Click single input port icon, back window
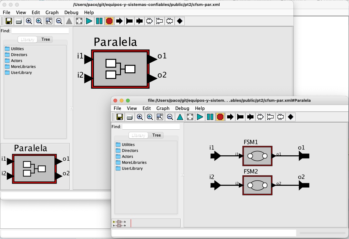This screenshot has width=349, height=239. pyautogui.click(x=119, y=21)
